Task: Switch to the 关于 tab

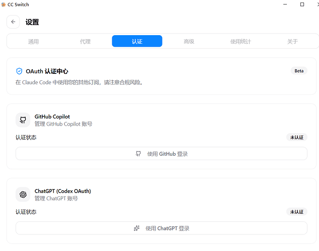Action: [x=292, y=41]
